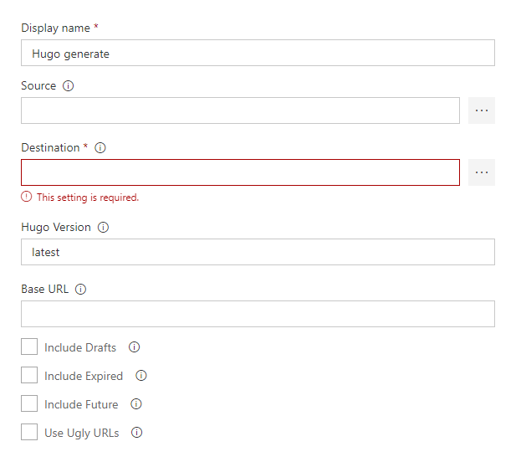View the Include Drafts info icon
The height and width of the screenshot is (462, 516).
[135, 347]
